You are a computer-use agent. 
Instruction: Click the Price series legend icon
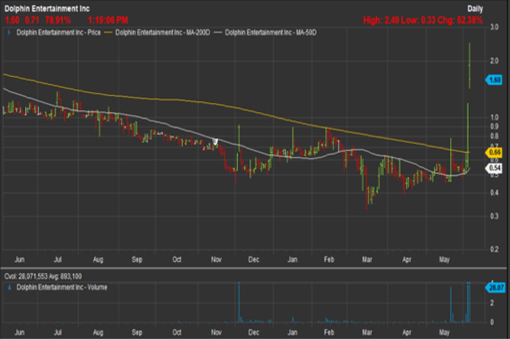tap(9, 32)
